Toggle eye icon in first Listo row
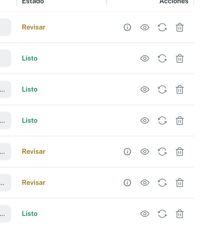The width and height of the screenshot is (216, 229). pos(145,58)
